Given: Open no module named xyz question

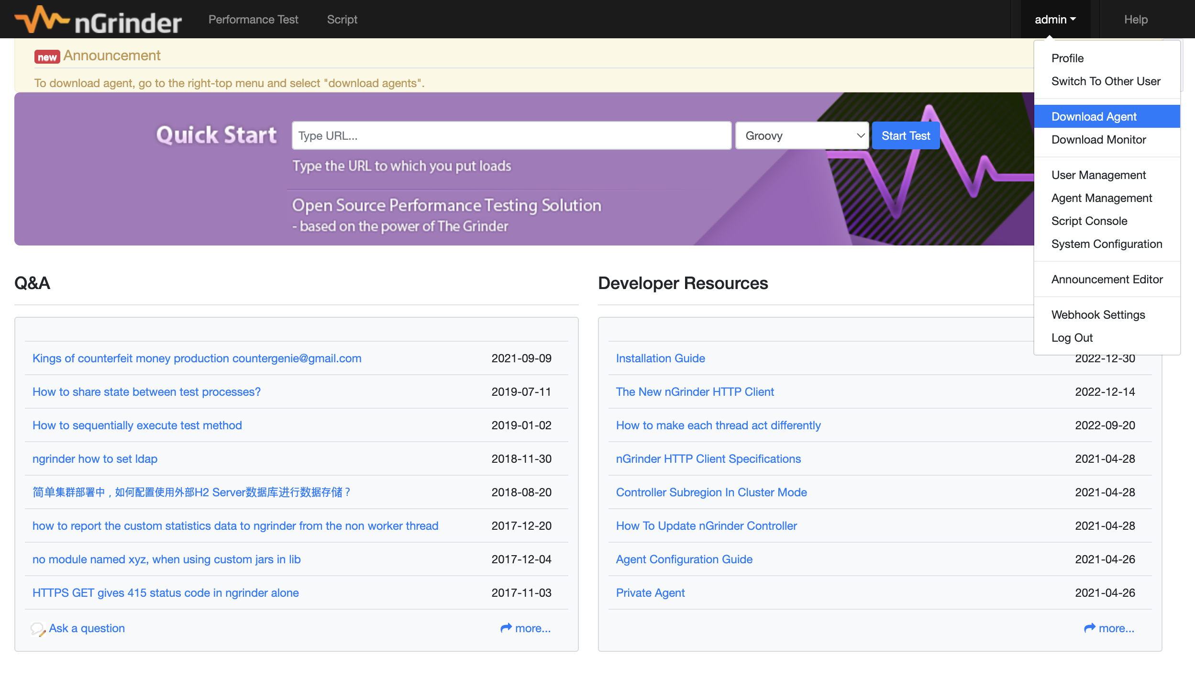Looking at the screenshot, I should [166, 559].
